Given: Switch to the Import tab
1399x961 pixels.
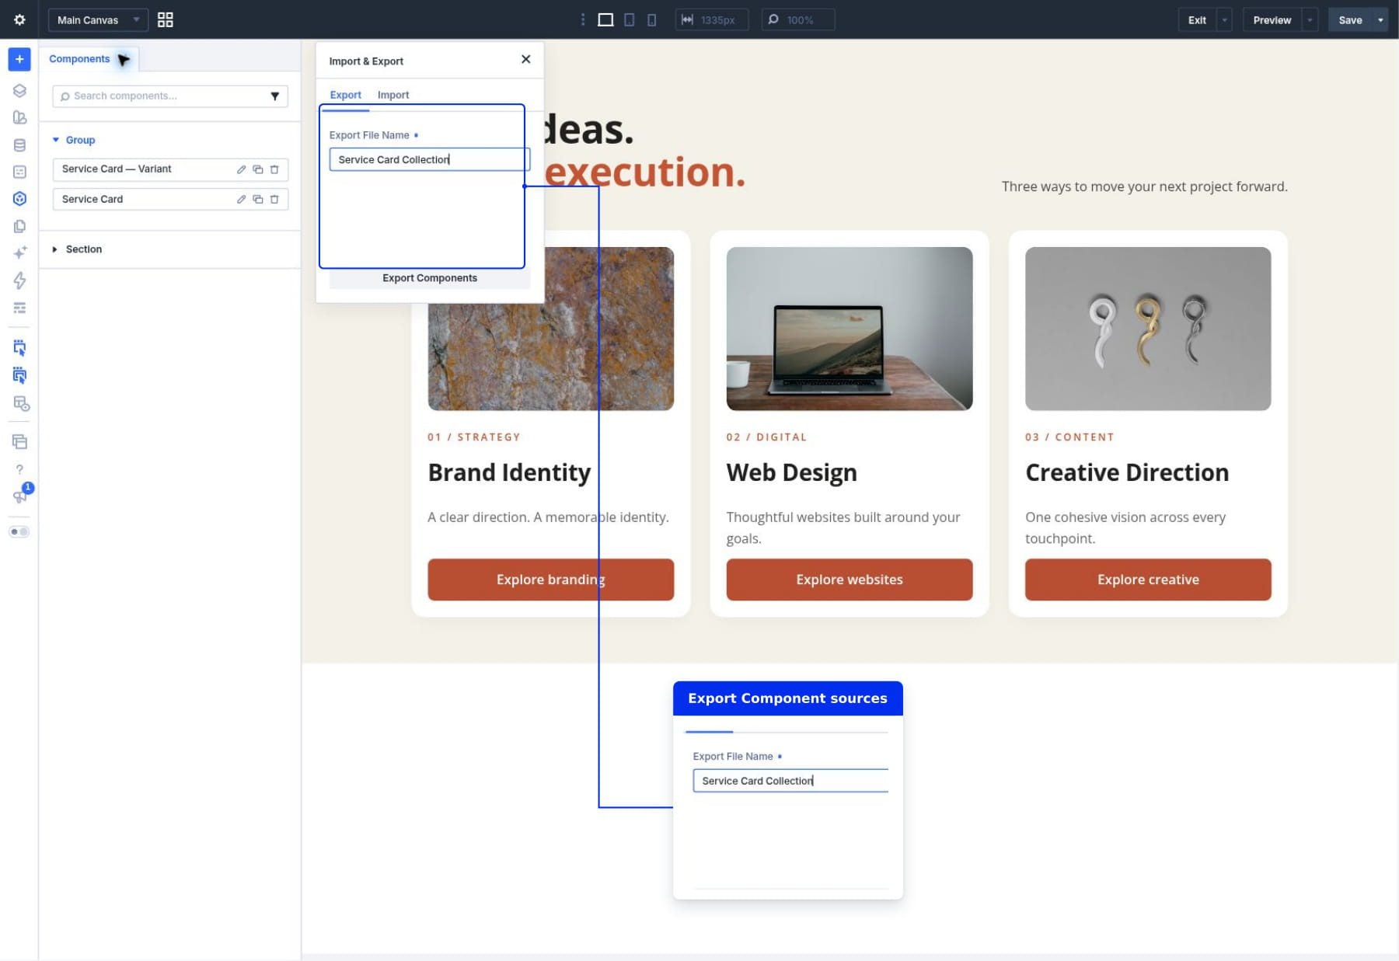Looking at the screenshot, I should [x=393, y=95].
